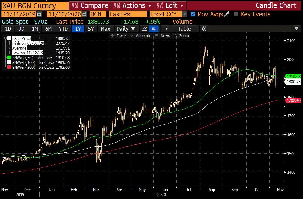
Task: Click the white 1880.73 axis price tag
Action: pyautogui.click(x=293, y=82)
